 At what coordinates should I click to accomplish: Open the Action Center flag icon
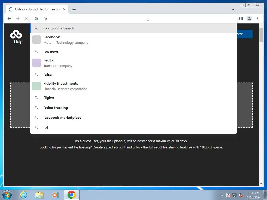tap(228, 195)
